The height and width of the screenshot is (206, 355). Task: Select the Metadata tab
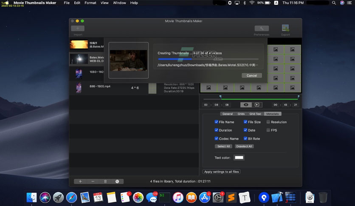(x=272, y=114)
